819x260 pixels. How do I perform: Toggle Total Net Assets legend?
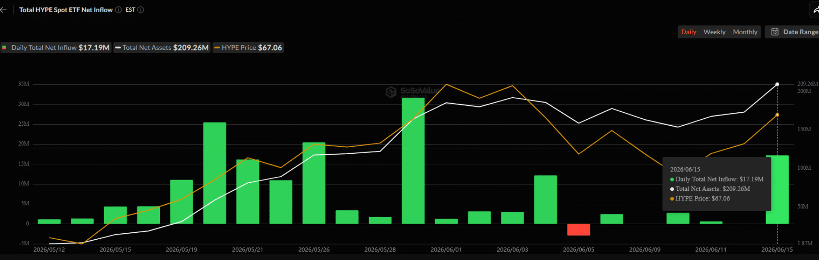pos(162,48)
